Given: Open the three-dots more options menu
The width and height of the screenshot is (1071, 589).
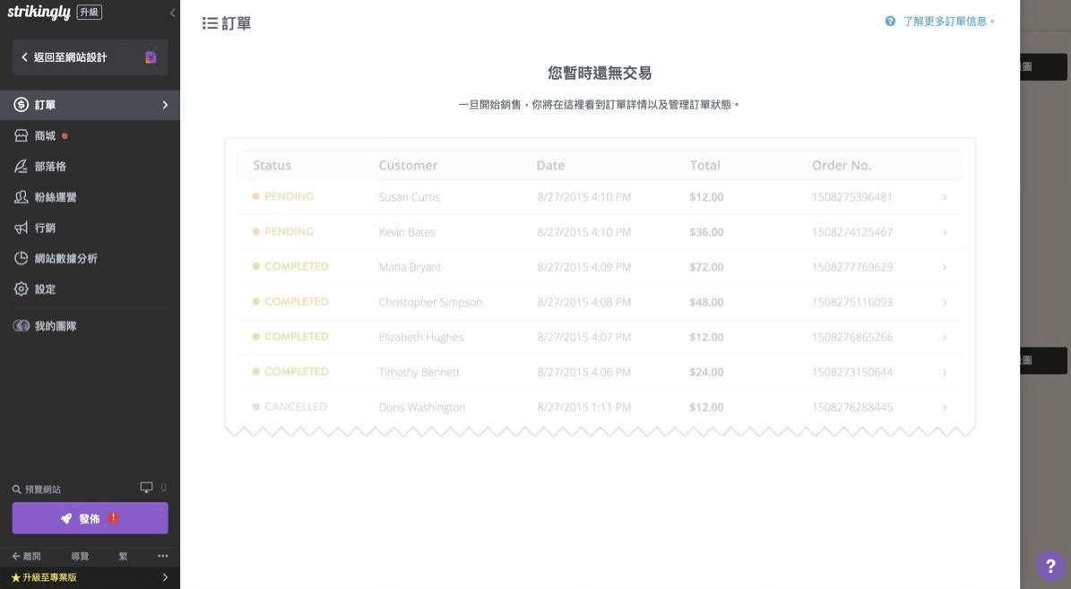Looking at the screenshot, I should point(162,556).
